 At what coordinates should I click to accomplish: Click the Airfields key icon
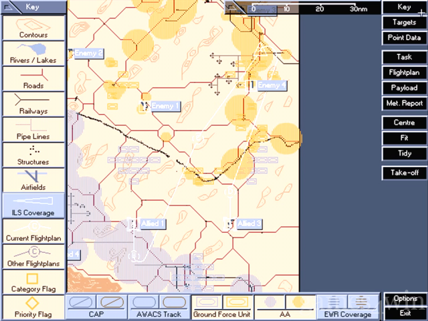point(33,179)
